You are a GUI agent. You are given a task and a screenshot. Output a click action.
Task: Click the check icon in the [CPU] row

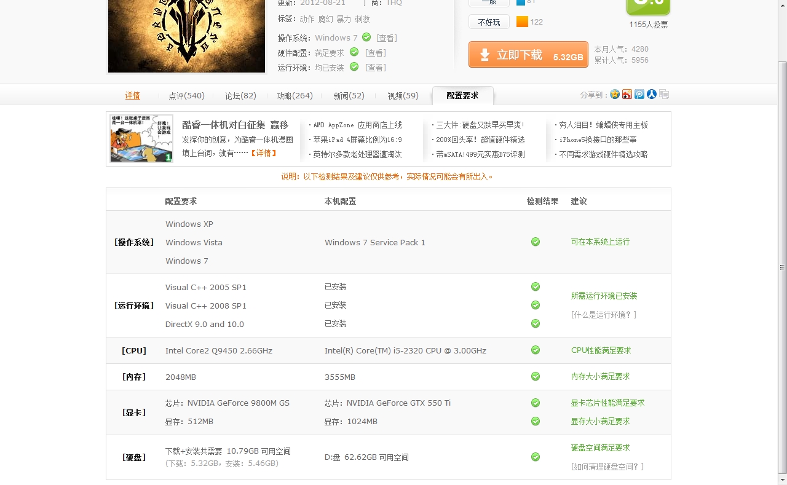pyautogui.click(x=536, y=350)
